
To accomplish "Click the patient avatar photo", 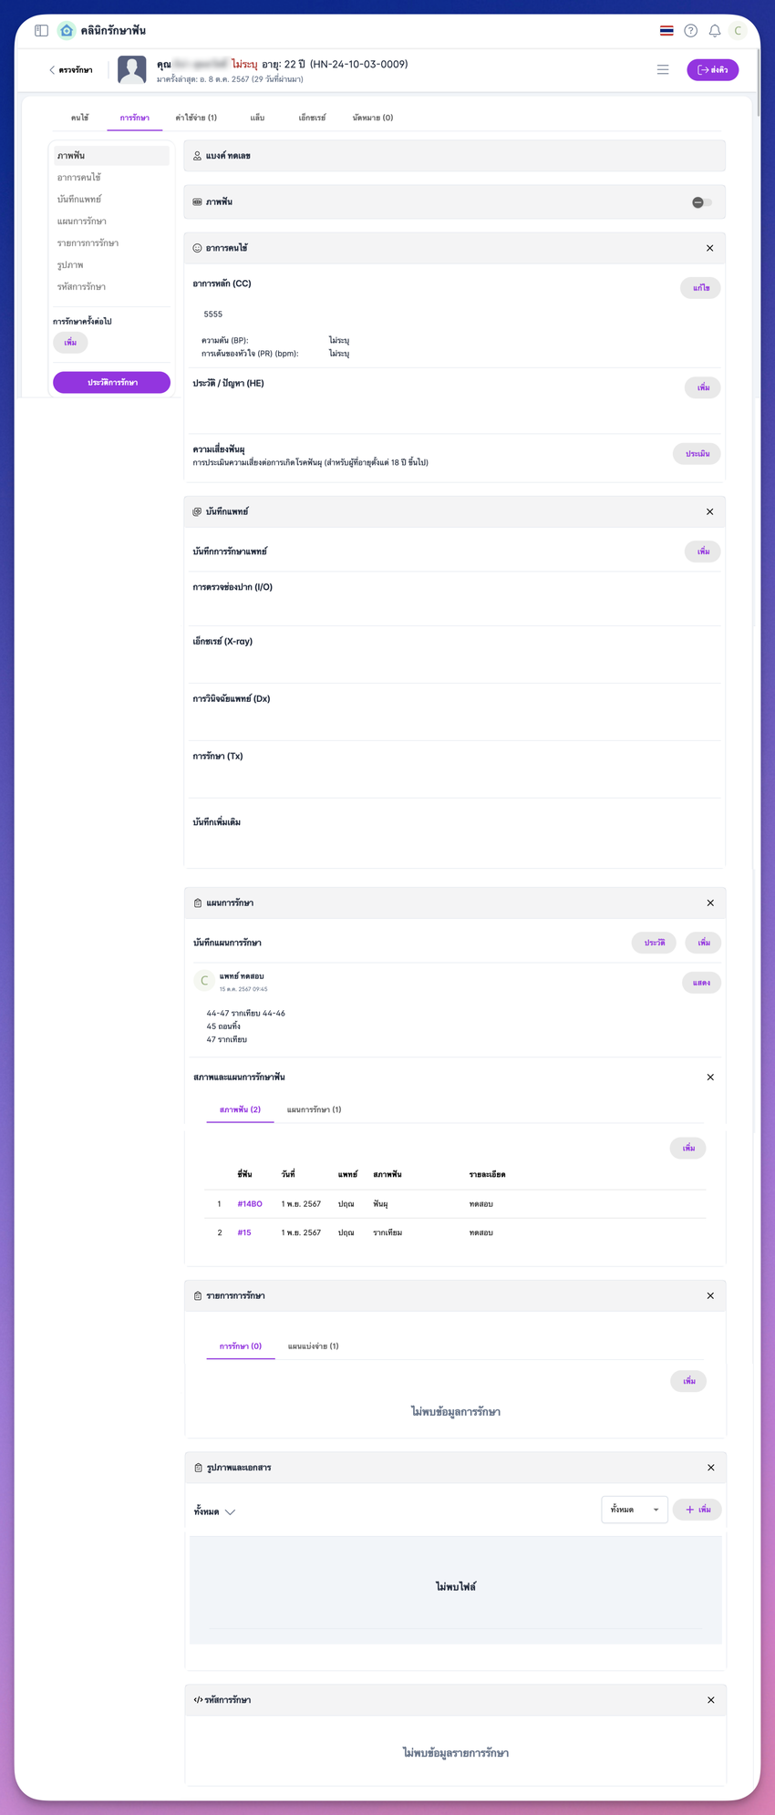I will tap(132, 70).
